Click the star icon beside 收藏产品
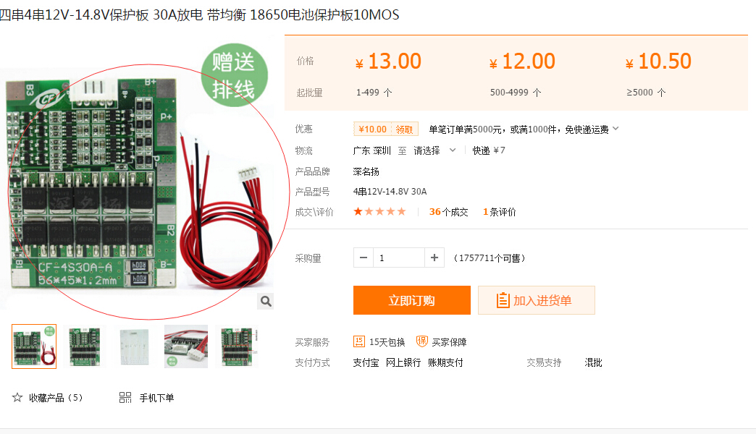The image size is (756, 434). tap(17, 397)
